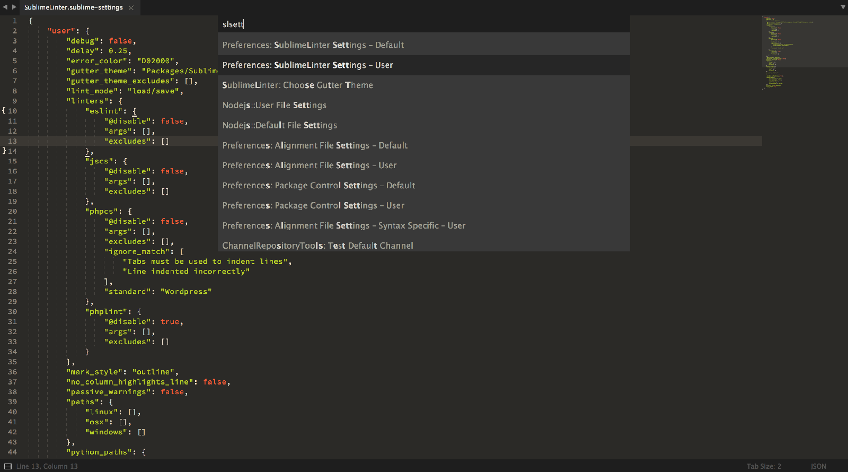Open Preferences: Package Control Settings – Default
The width and height of the screenshot is (848, 472).
tap(424, 186)
